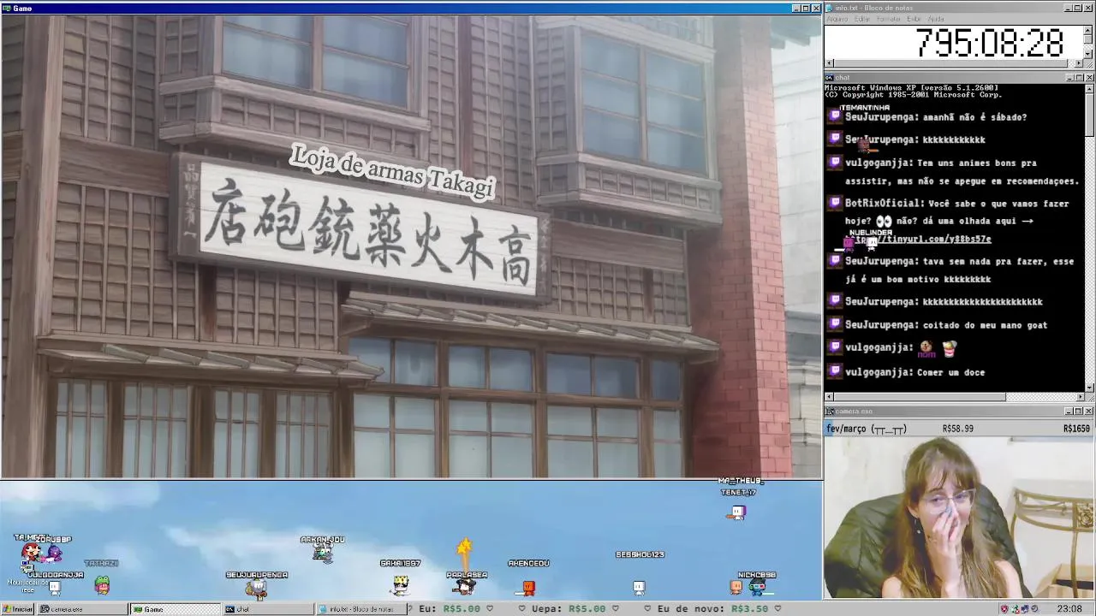This screenshot has height=616, width=1096.
Task: Click the Sakai1987 crowned character
Action: (400, 584)
